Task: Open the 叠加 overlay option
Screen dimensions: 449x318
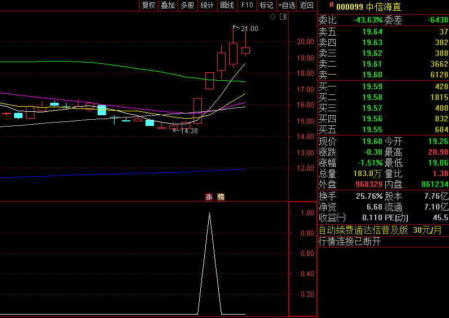Action: coord(168,5)
